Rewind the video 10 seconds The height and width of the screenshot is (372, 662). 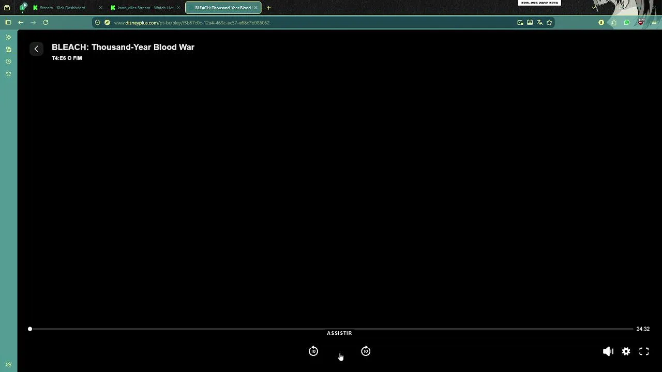click(313, 351)
